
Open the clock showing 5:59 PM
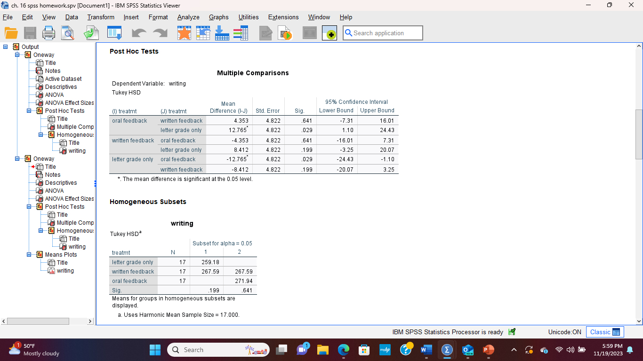(x=608, y=350)
